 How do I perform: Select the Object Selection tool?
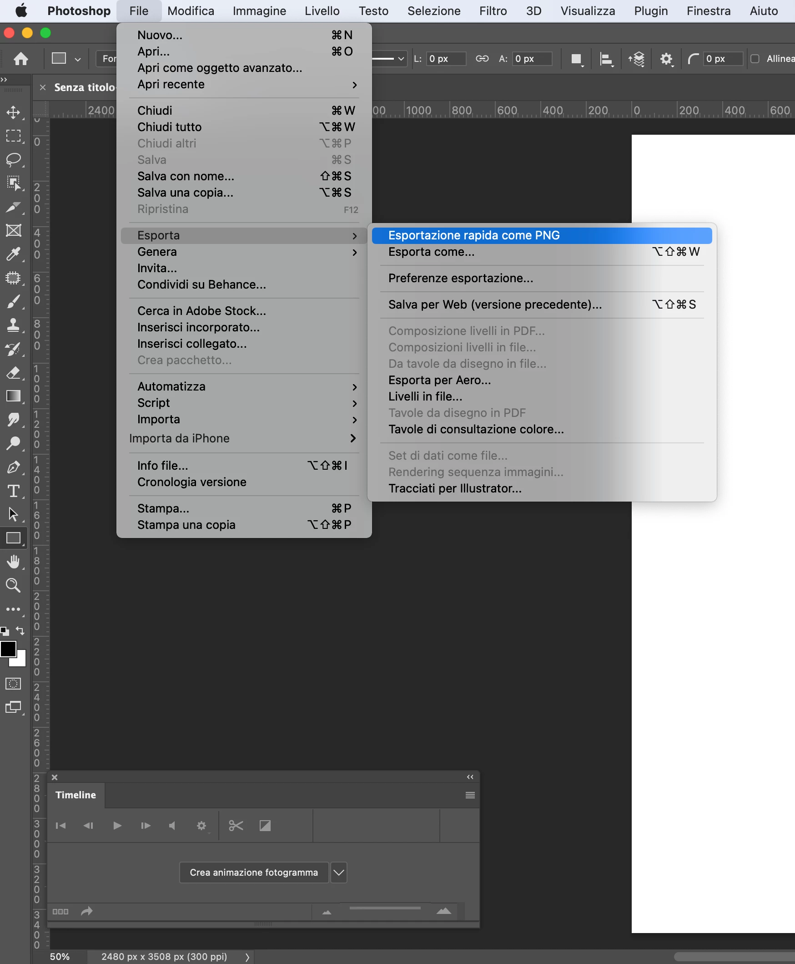pos(13,183)
